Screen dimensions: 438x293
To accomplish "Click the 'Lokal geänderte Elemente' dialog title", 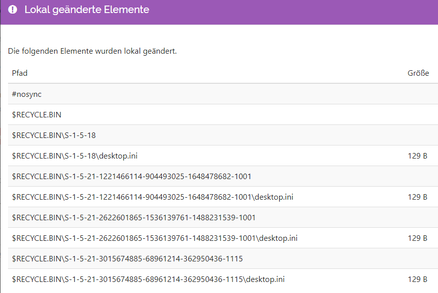I will [87, 10].
